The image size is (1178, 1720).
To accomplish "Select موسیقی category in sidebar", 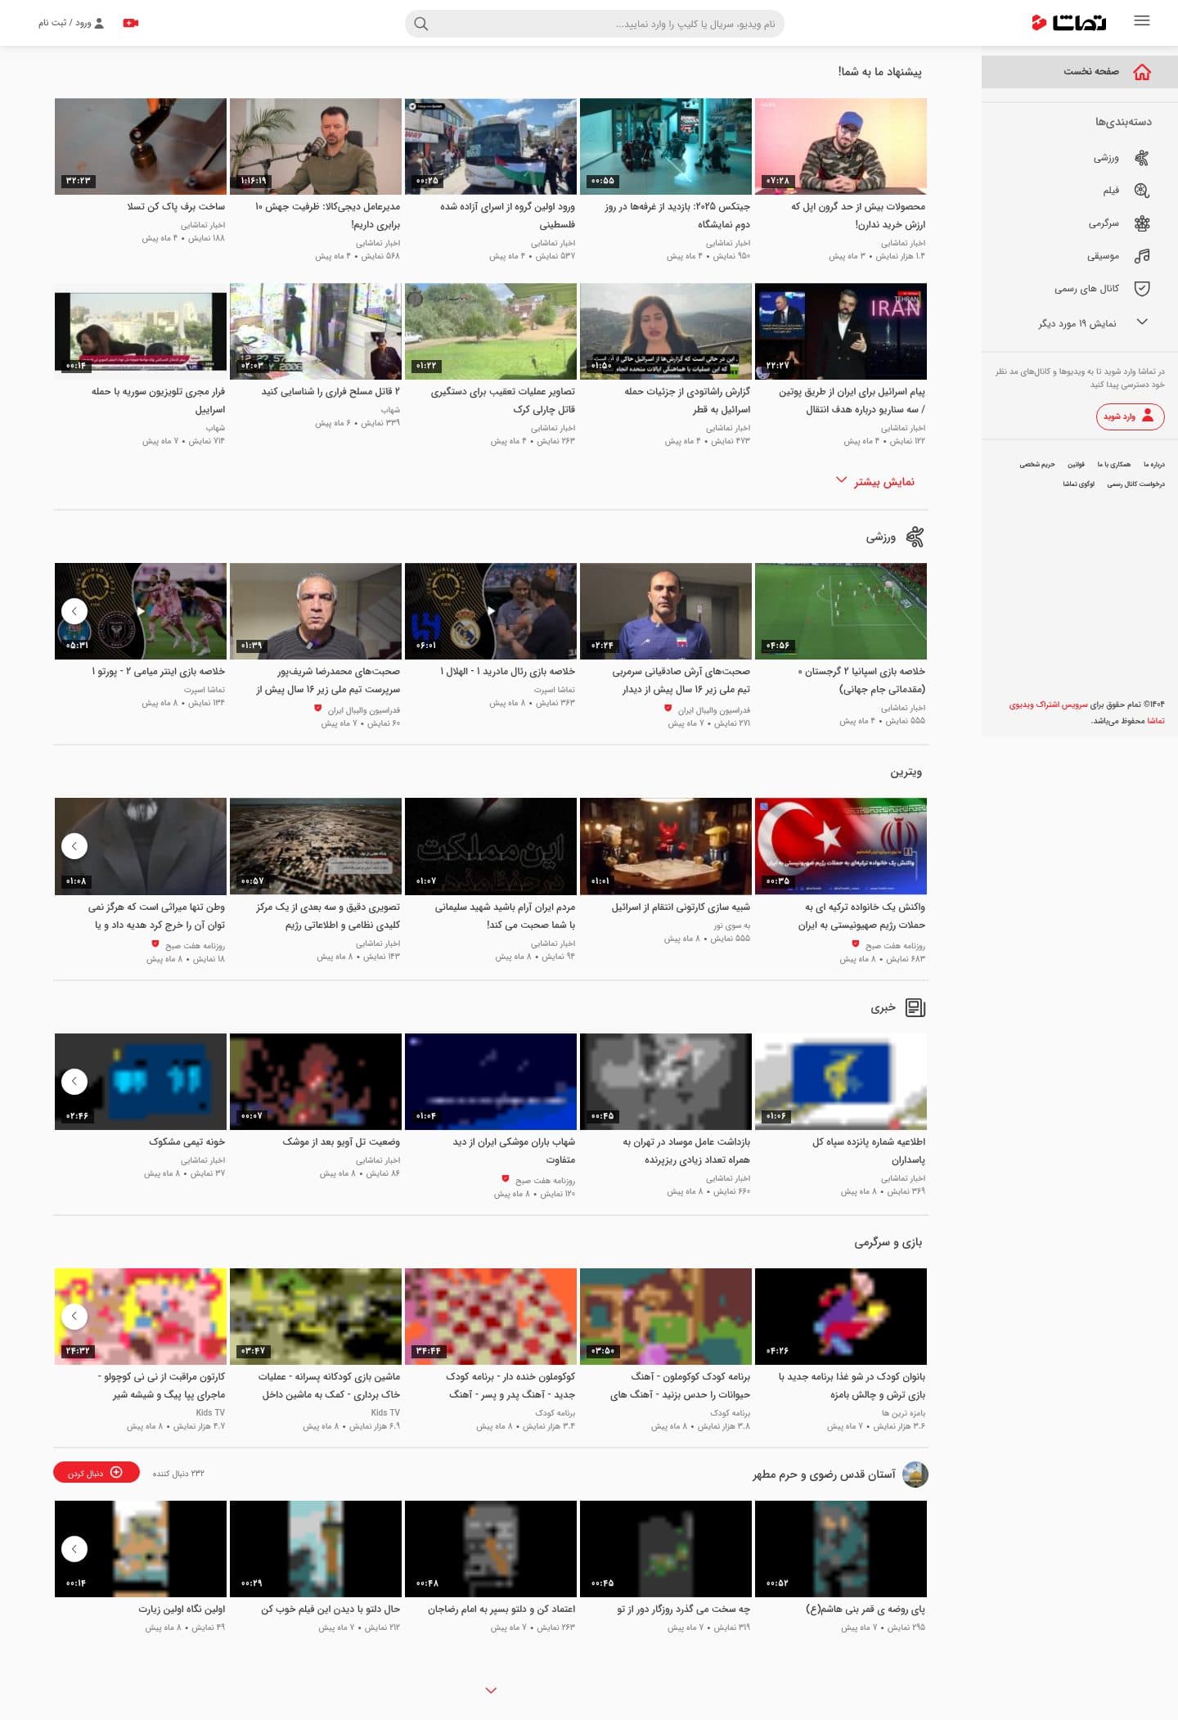I will click(1079, 256).
